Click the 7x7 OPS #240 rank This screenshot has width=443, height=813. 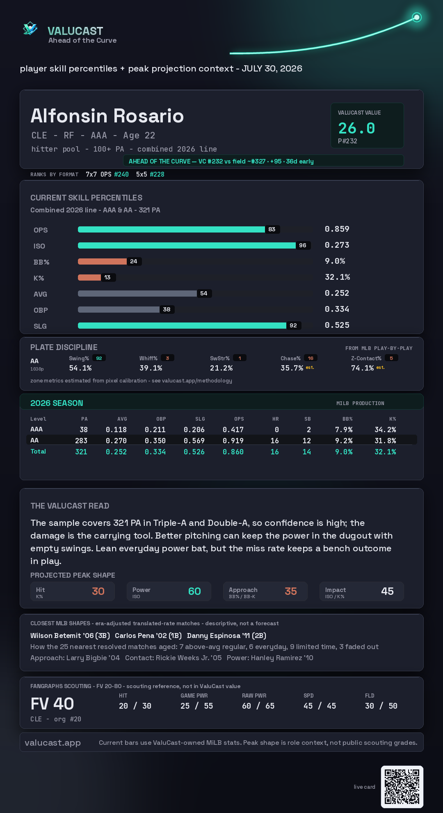[x=107, y=174]
